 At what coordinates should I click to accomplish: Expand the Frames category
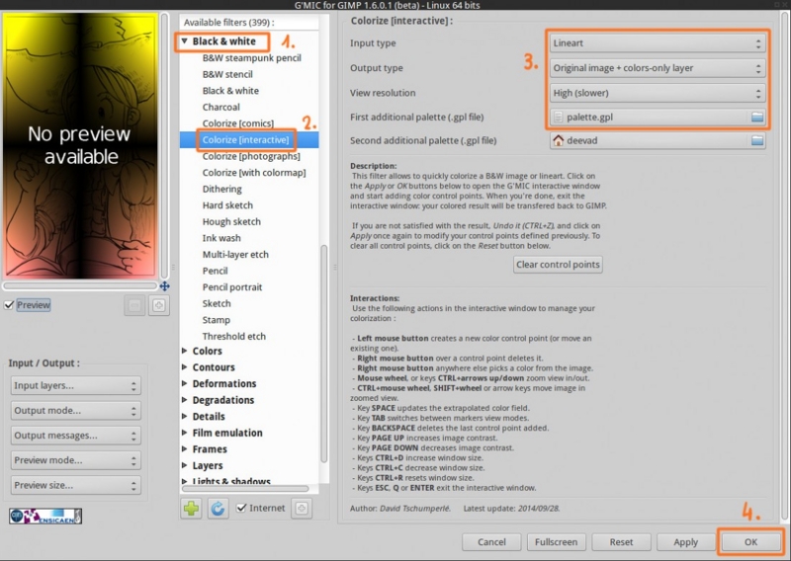coord(185,449)
